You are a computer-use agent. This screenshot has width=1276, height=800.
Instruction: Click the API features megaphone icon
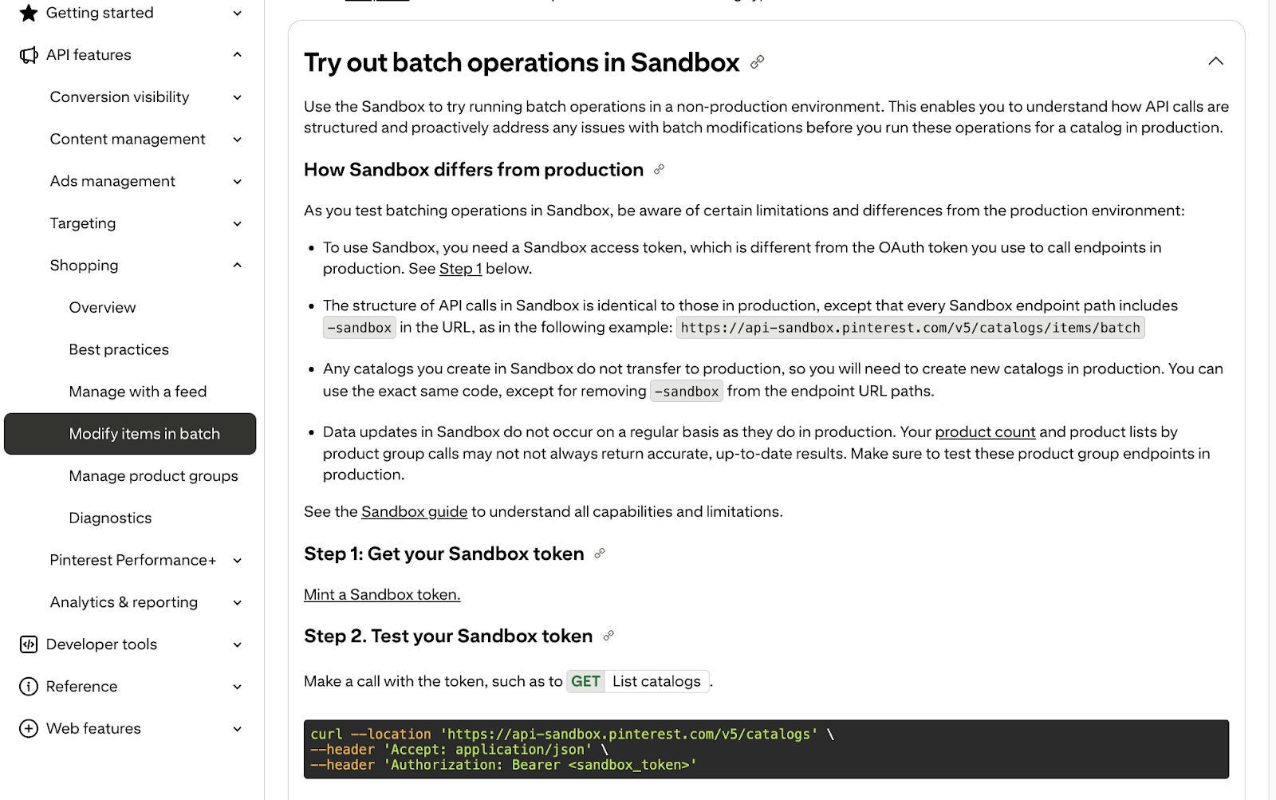pos(29,55)
